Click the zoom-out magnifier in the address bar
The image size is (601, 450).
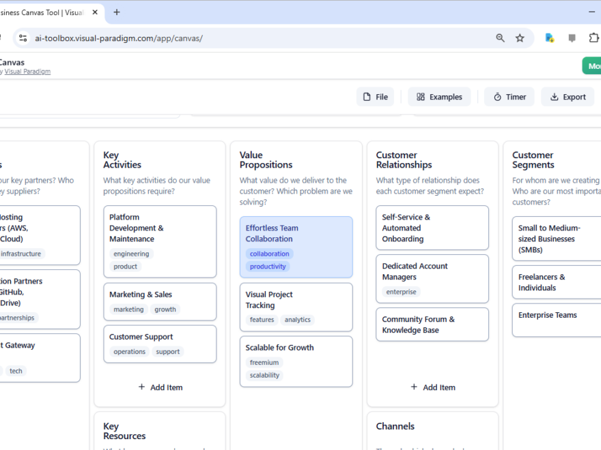click(501, 38)
